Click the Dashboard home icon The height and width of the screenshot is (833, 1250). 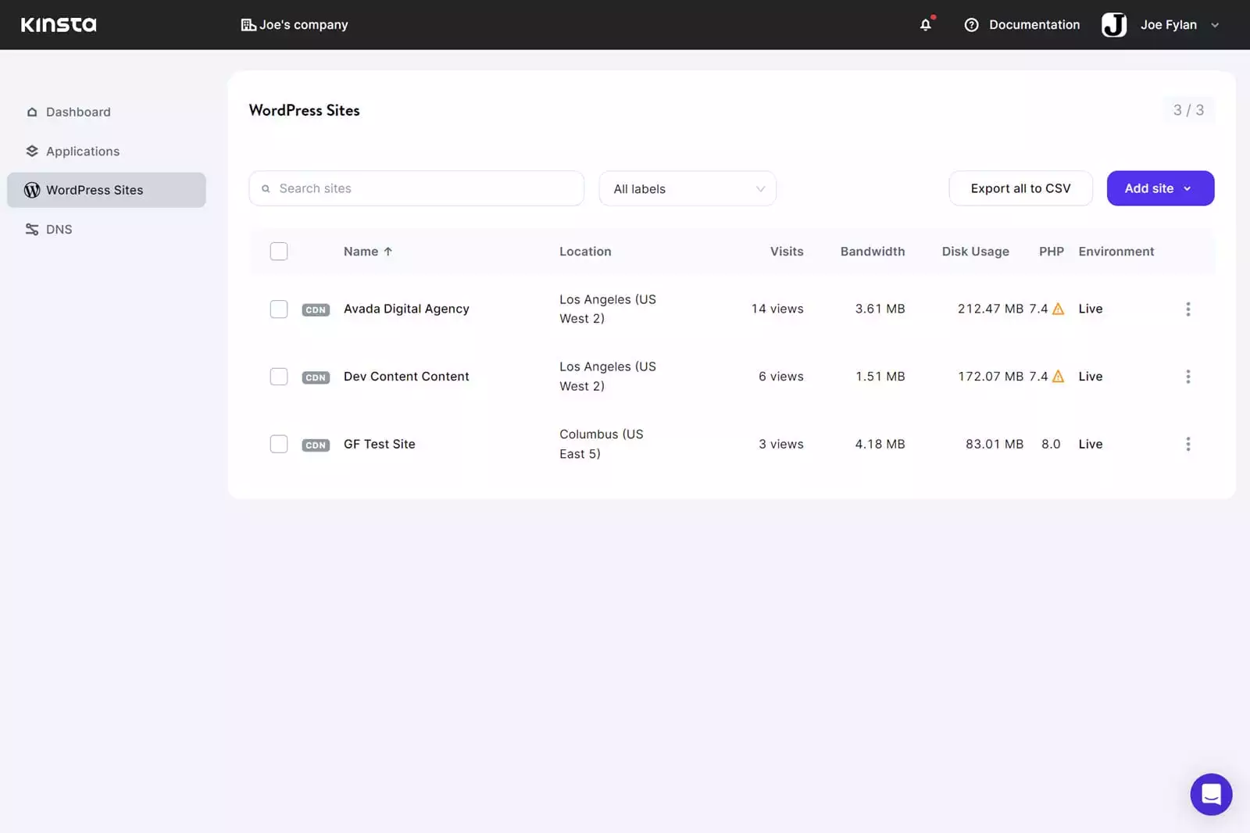tap(32, 113)
